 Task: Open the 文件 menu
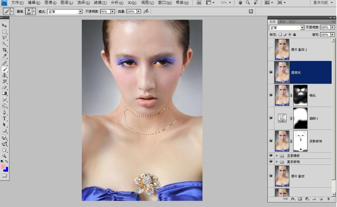18,3
